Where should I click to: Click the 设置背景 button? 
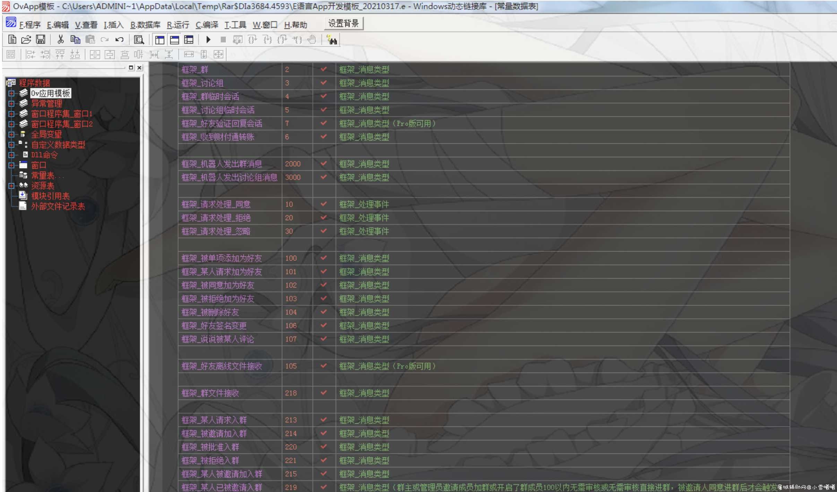click(344, 24)
